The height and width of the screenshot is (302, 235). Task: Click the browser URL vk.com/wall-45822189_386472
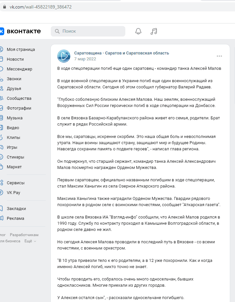(41, 7)
